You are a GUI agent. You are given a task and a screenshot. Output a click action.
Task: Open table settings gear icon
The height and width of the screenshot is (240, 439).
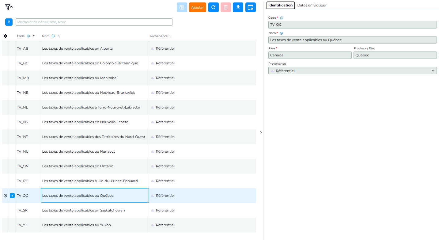[5, 36]
